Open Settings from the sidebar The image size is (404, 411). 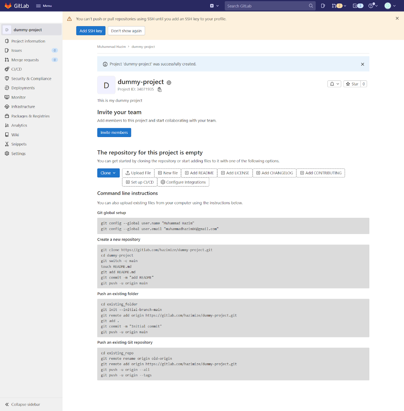[x=17, y=153]
